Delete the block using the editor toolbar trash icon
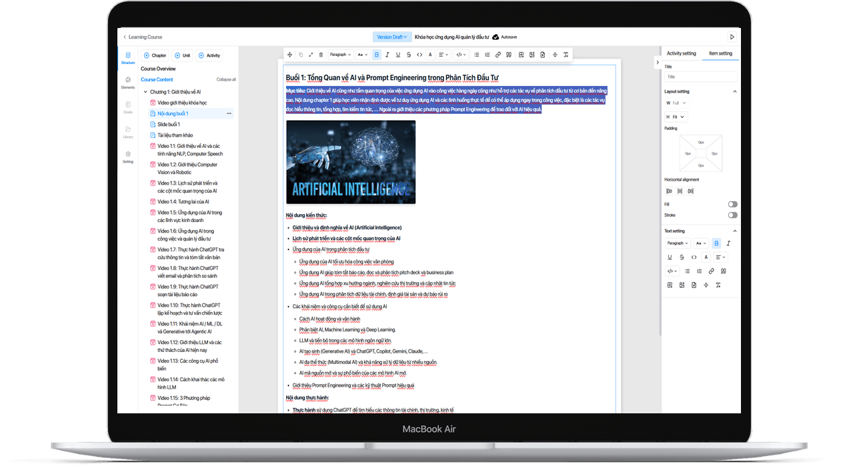Viewport: 849px width, 470px height. tap(321, 55)
